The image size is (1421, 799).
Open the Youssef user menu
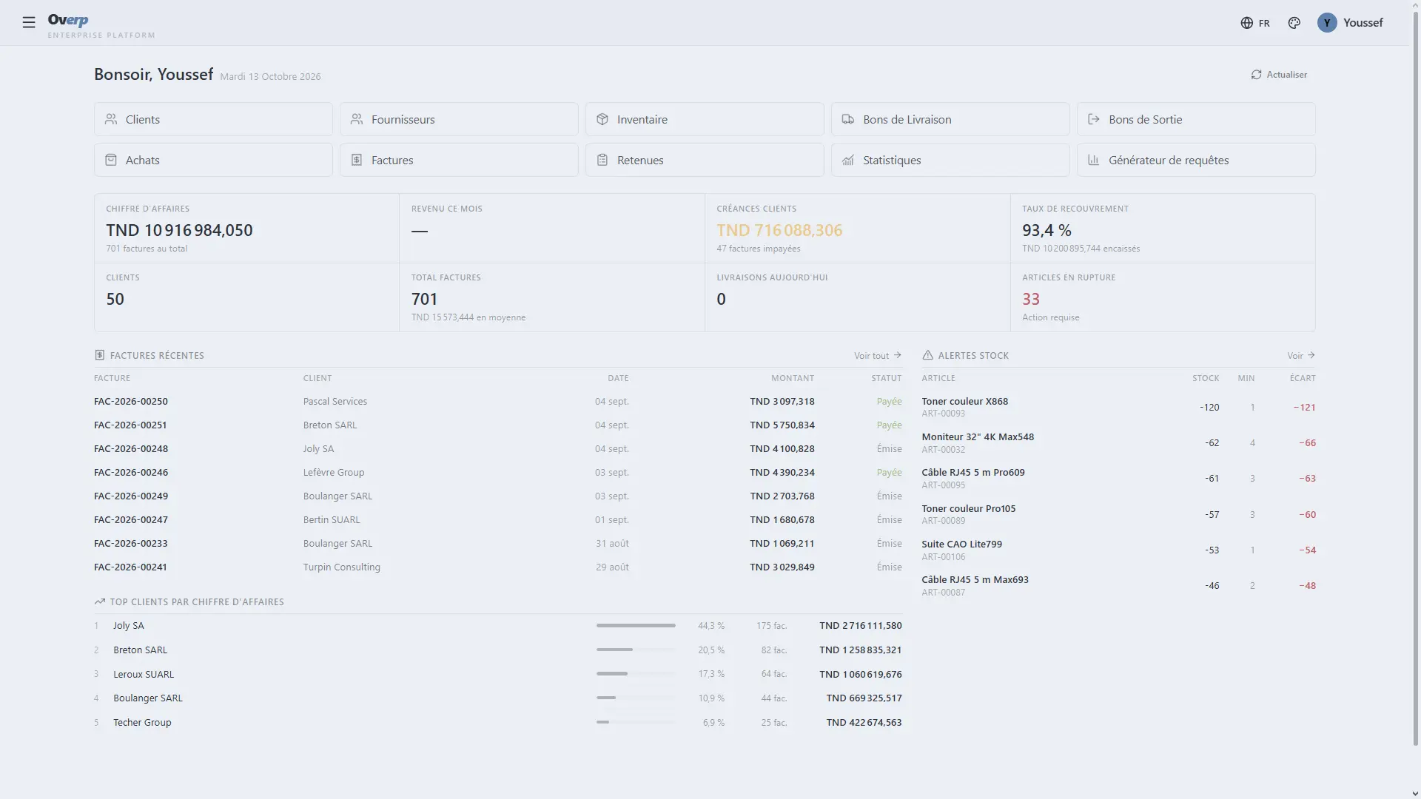1350,23
